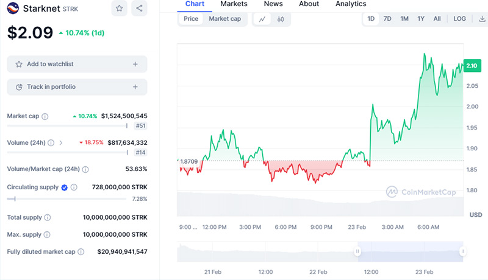The height and width of the screenshot is (280, 488).
Task: Click the download chart icon
Action: click(x=482, y=19)
